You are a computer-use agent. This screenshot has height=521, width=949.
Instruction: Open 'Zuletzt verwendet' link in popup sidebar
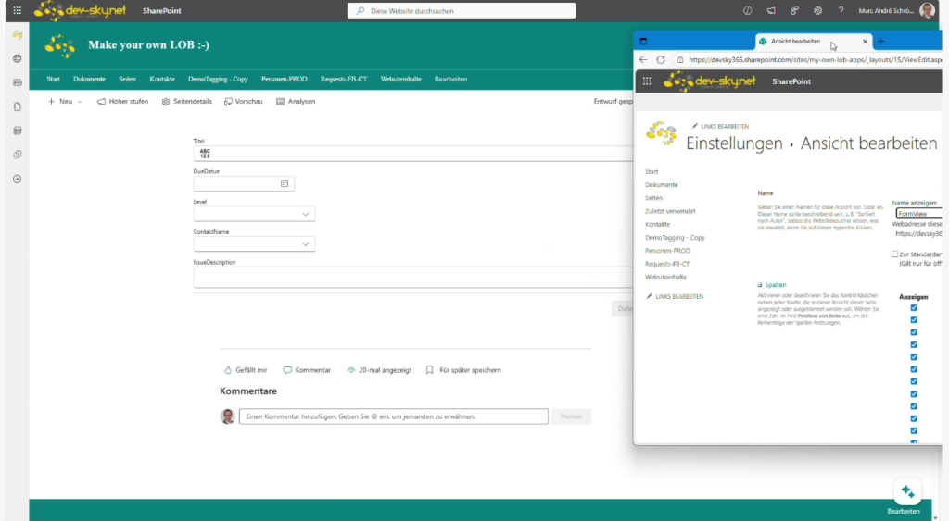pyautogui.click(x=669, y=211)
